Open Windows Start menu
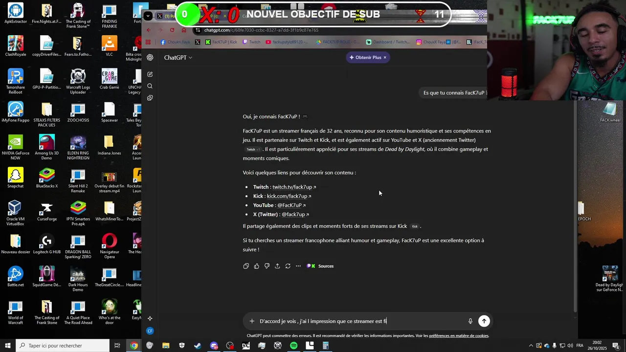 [x=7, y=346]
